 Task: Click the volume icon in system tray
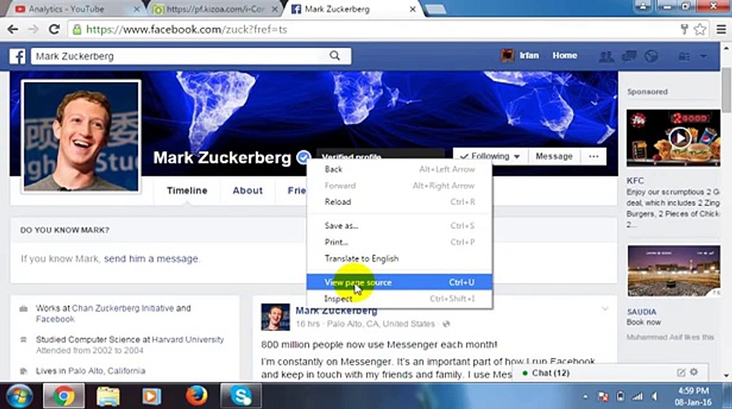[x=655, y=397]
